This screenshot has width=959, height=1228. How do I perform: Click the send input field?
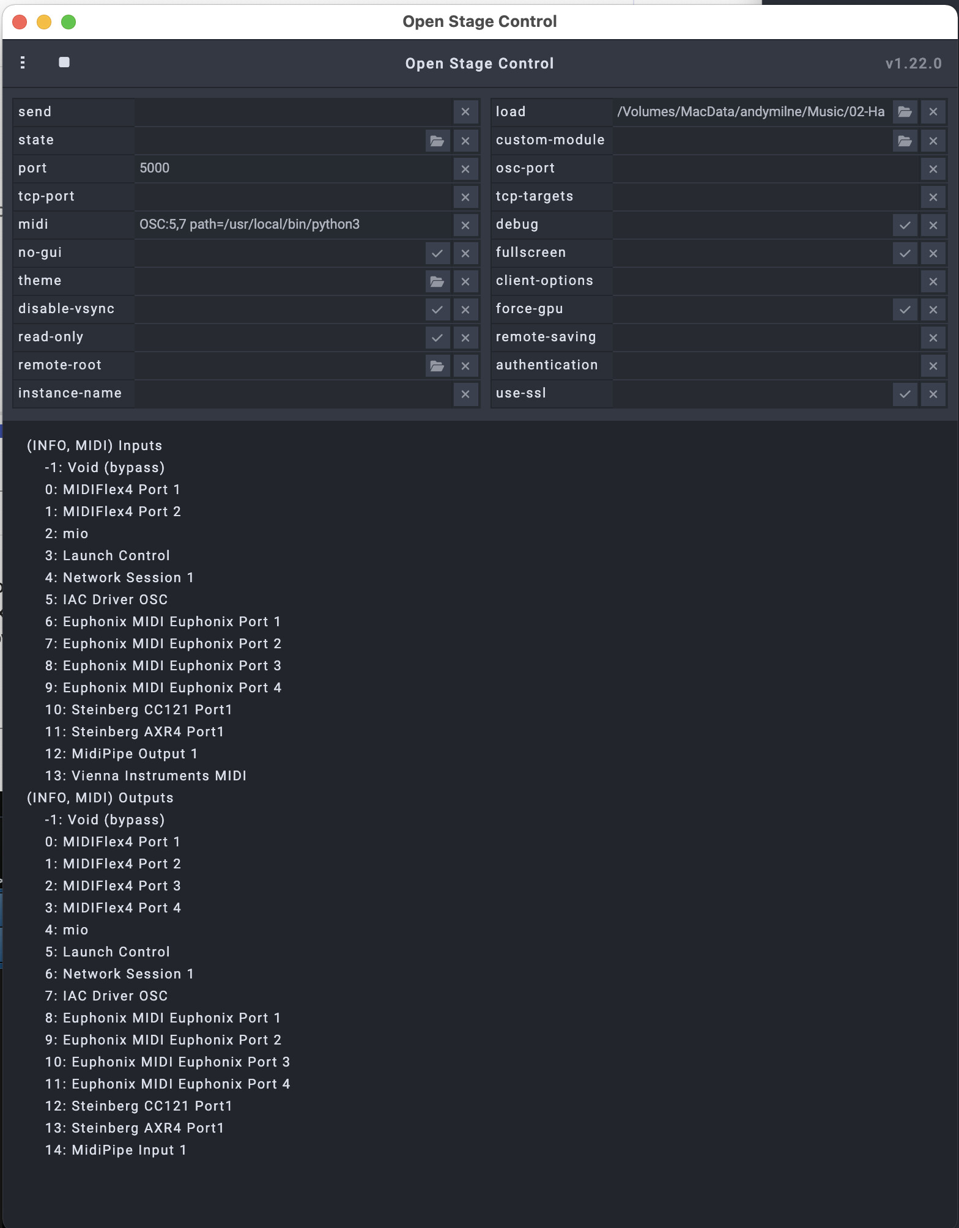[293, 112]
